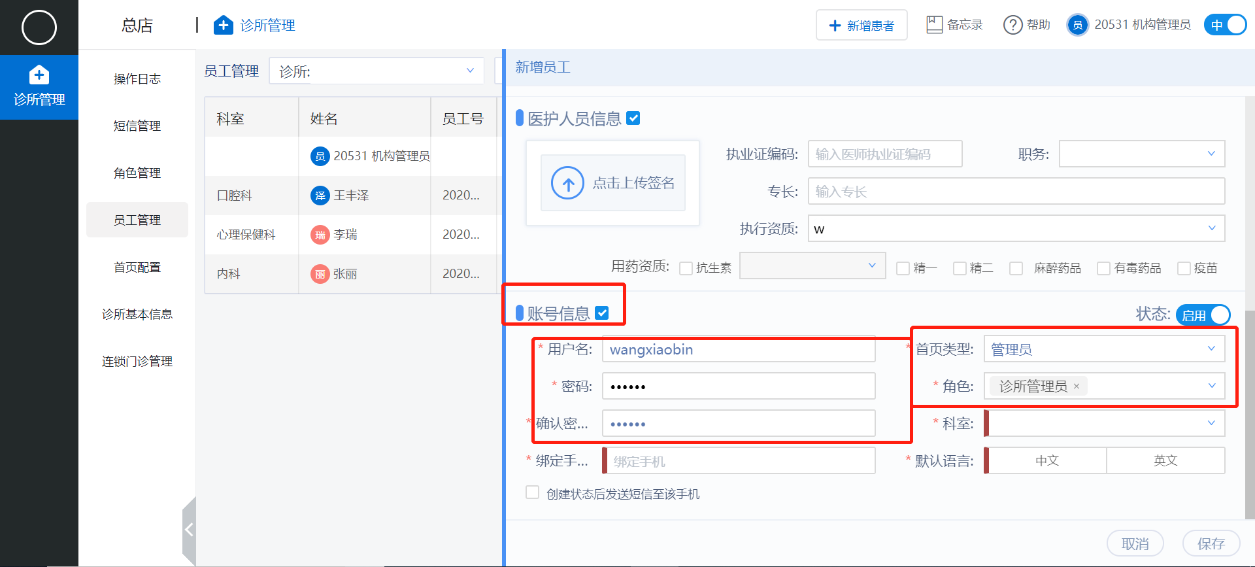
Task: Click avatar icon of 李瑞
Action: coord(320,235)
